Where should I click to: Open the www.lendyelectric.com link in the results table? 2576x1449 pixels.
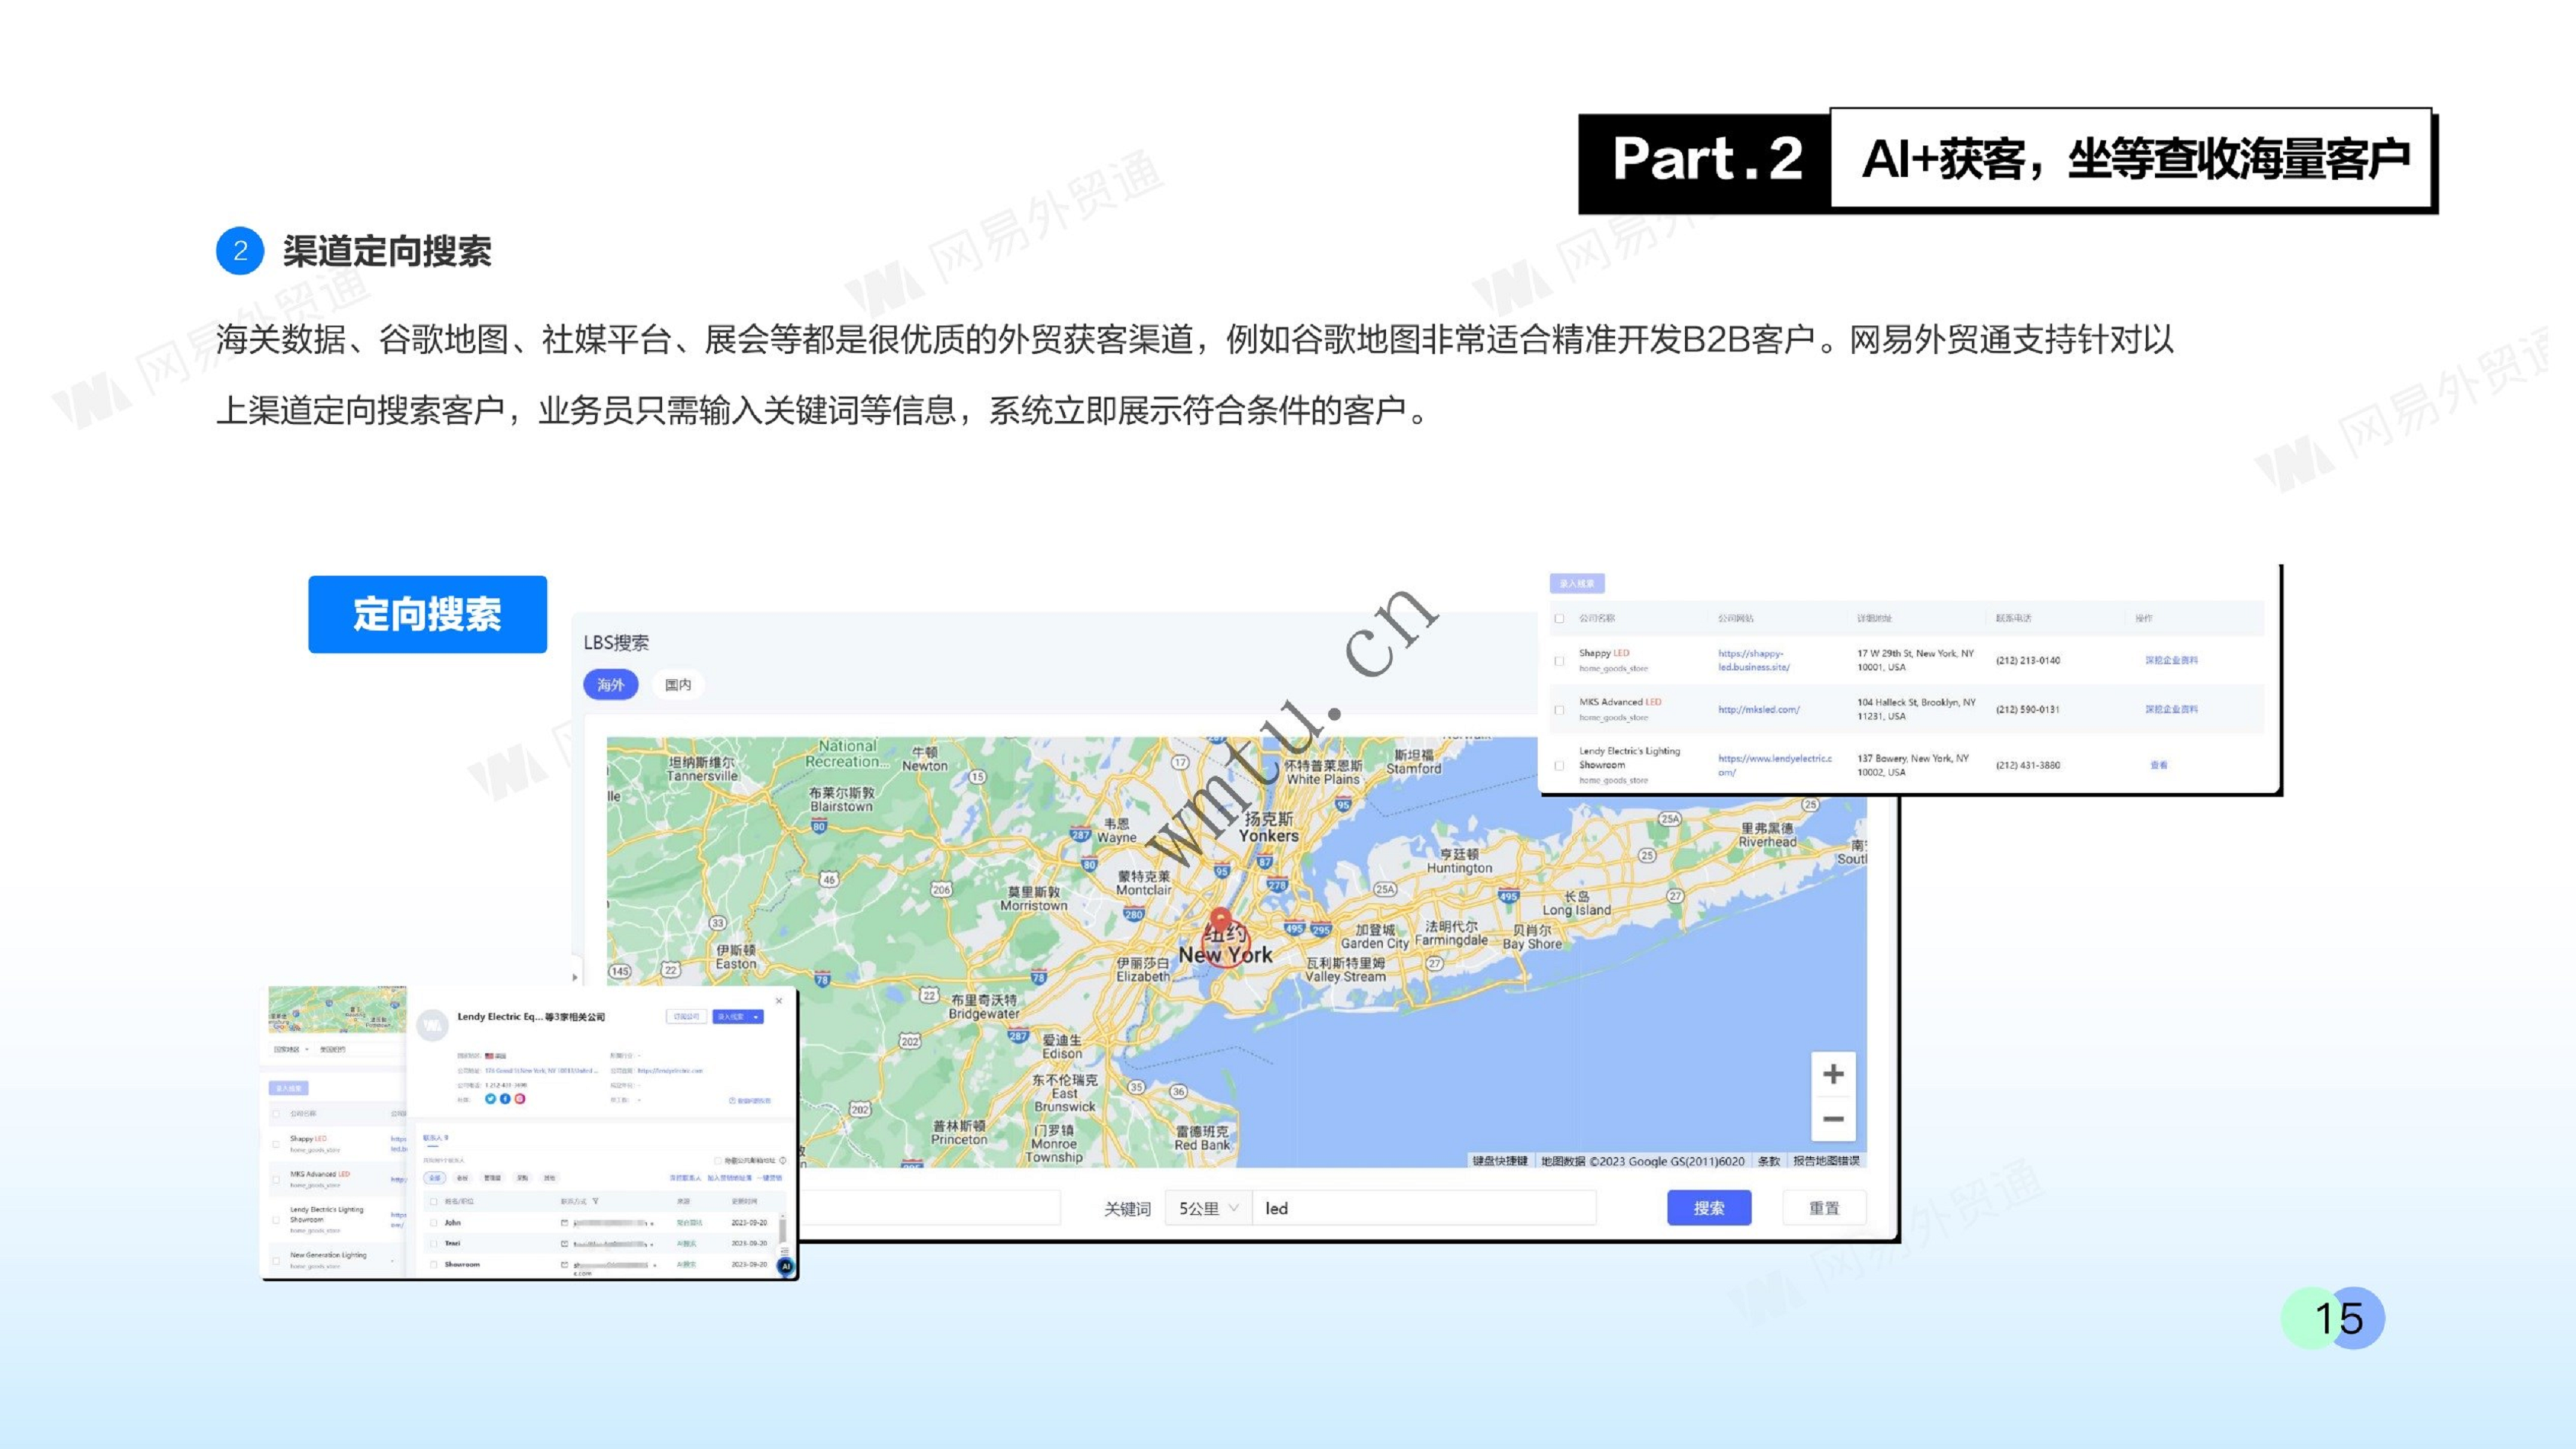(1775, 765)
